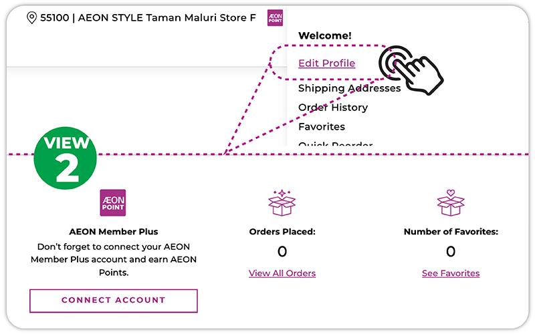The image size is (535, 334).
Task: Select Shipping Addresses from account menu
Action: point(349,88)
